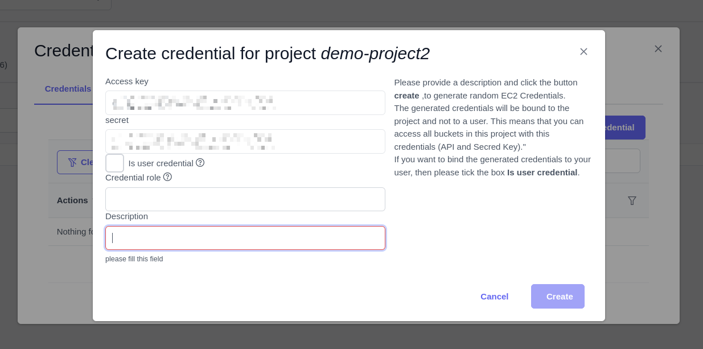This screenshot has width=703, height=349.
Task: Open help icon beside Is user credential
Action: tap(200, 163)
